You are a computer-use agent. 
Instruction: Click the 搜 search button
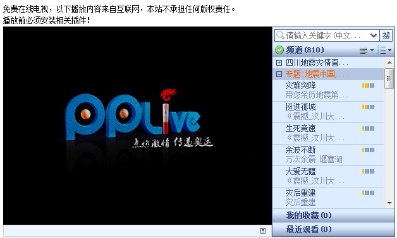[386, 35]
